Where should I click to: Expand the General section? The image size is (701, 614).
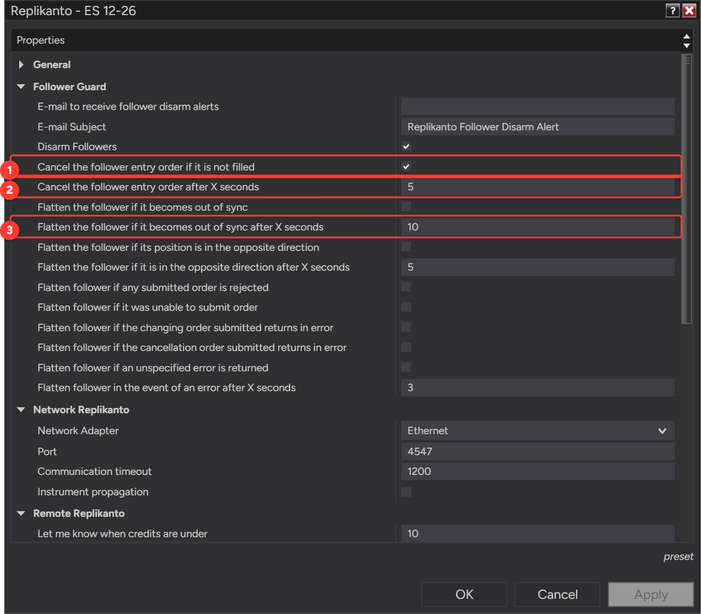point(22,65)
